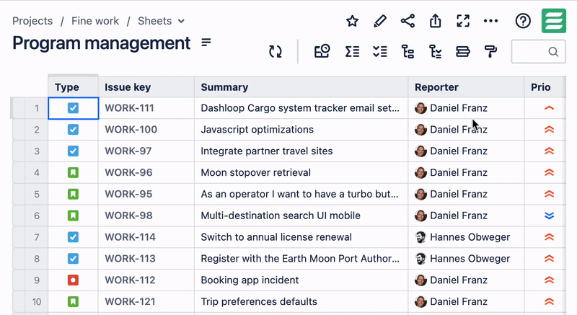Select summary 'Integrate partner travel sites'
Viewport: 577px width, 315px height.
(x=266, y=151)
